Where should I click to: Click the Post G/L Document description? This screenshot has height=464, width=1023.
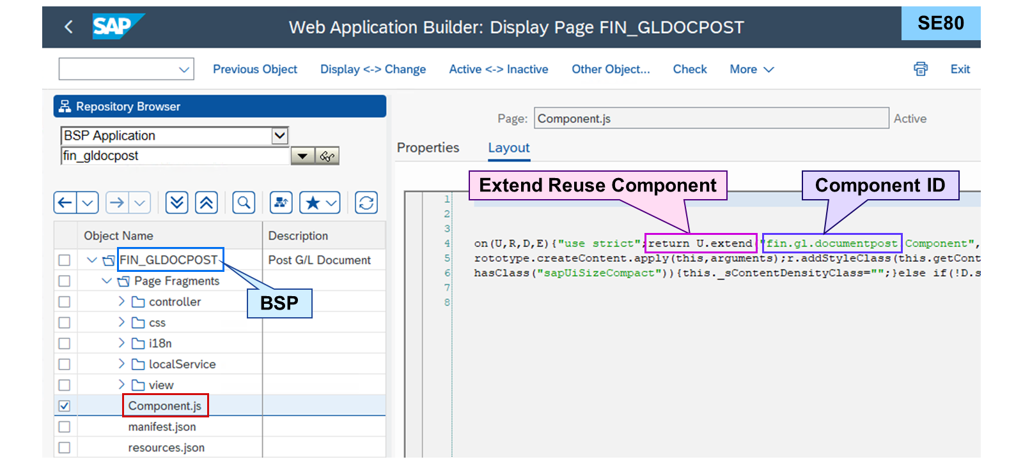pos(319,260)
